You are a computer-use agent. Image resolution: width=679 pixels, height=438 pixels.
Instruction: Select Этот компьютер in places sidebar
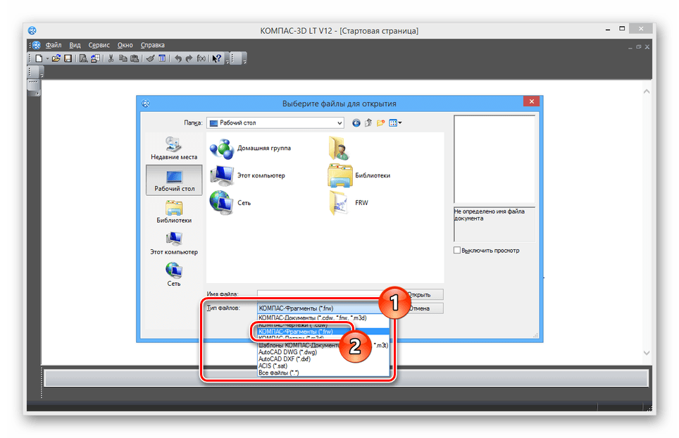click(174, 243)
